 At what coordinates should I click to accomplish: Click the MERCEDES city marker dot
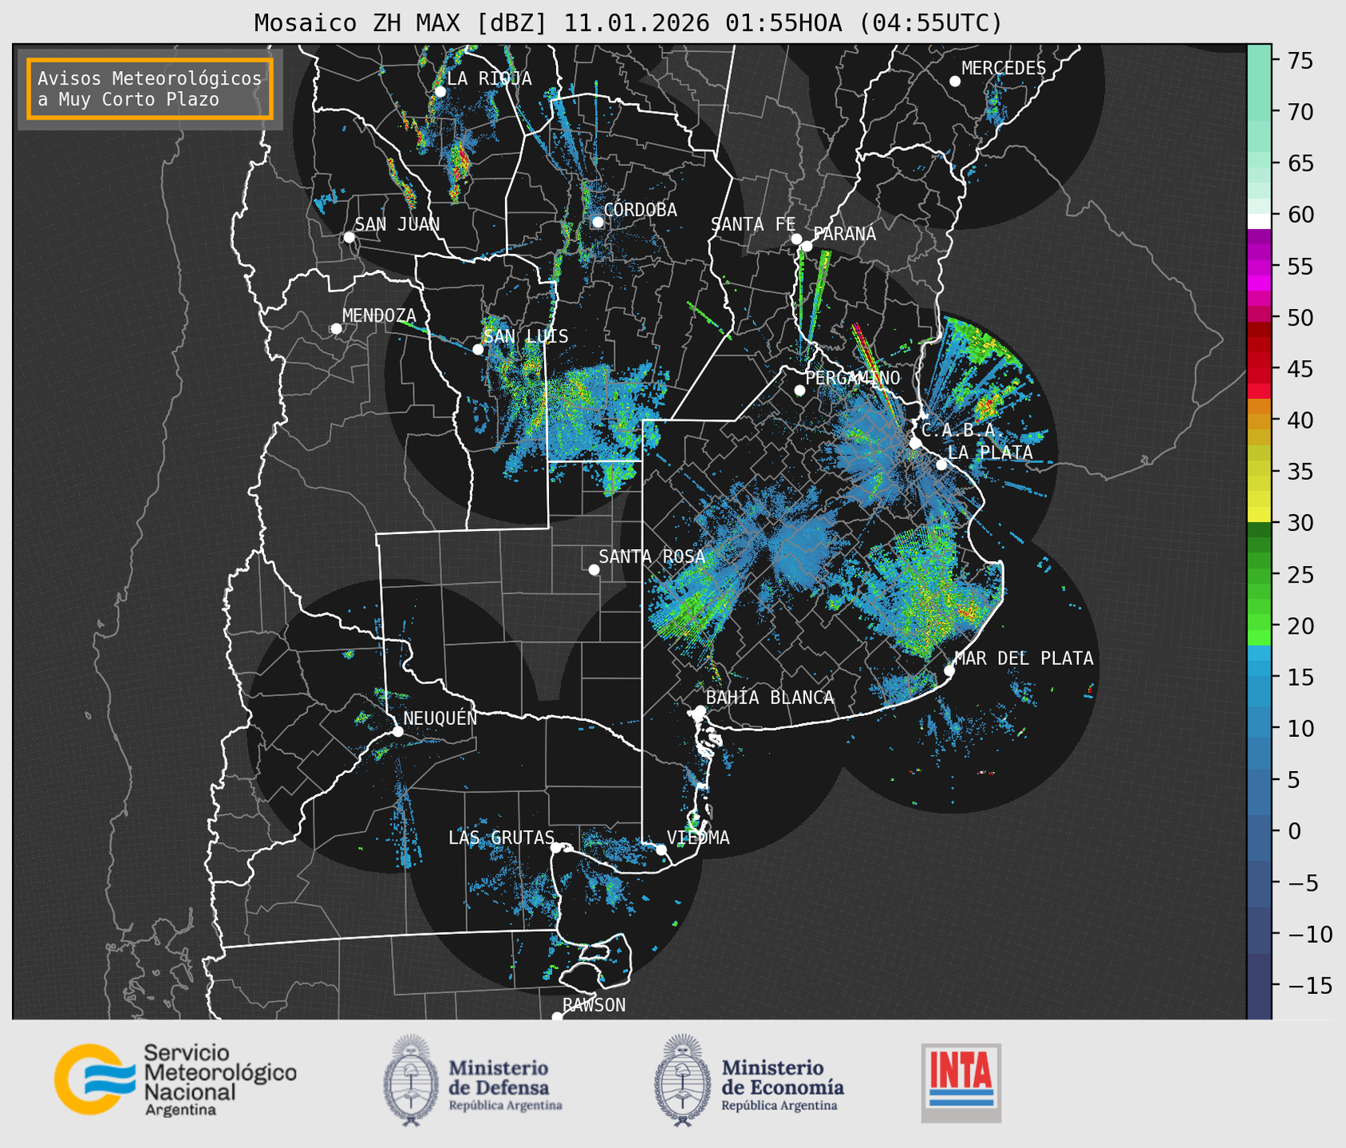point(955,81)
